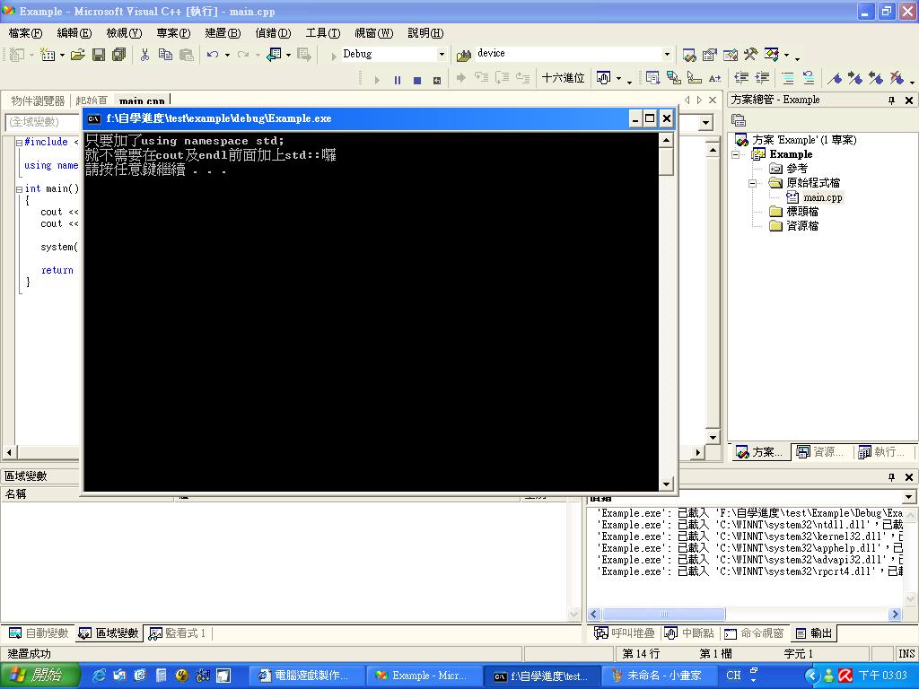The height and width of the screenshot is (689, 919).
Task: Click the 開始 Start button
Action: coord(39,676)
